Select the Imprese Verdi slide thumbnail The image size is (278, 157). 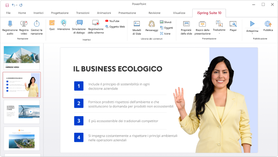coord(21,58)
